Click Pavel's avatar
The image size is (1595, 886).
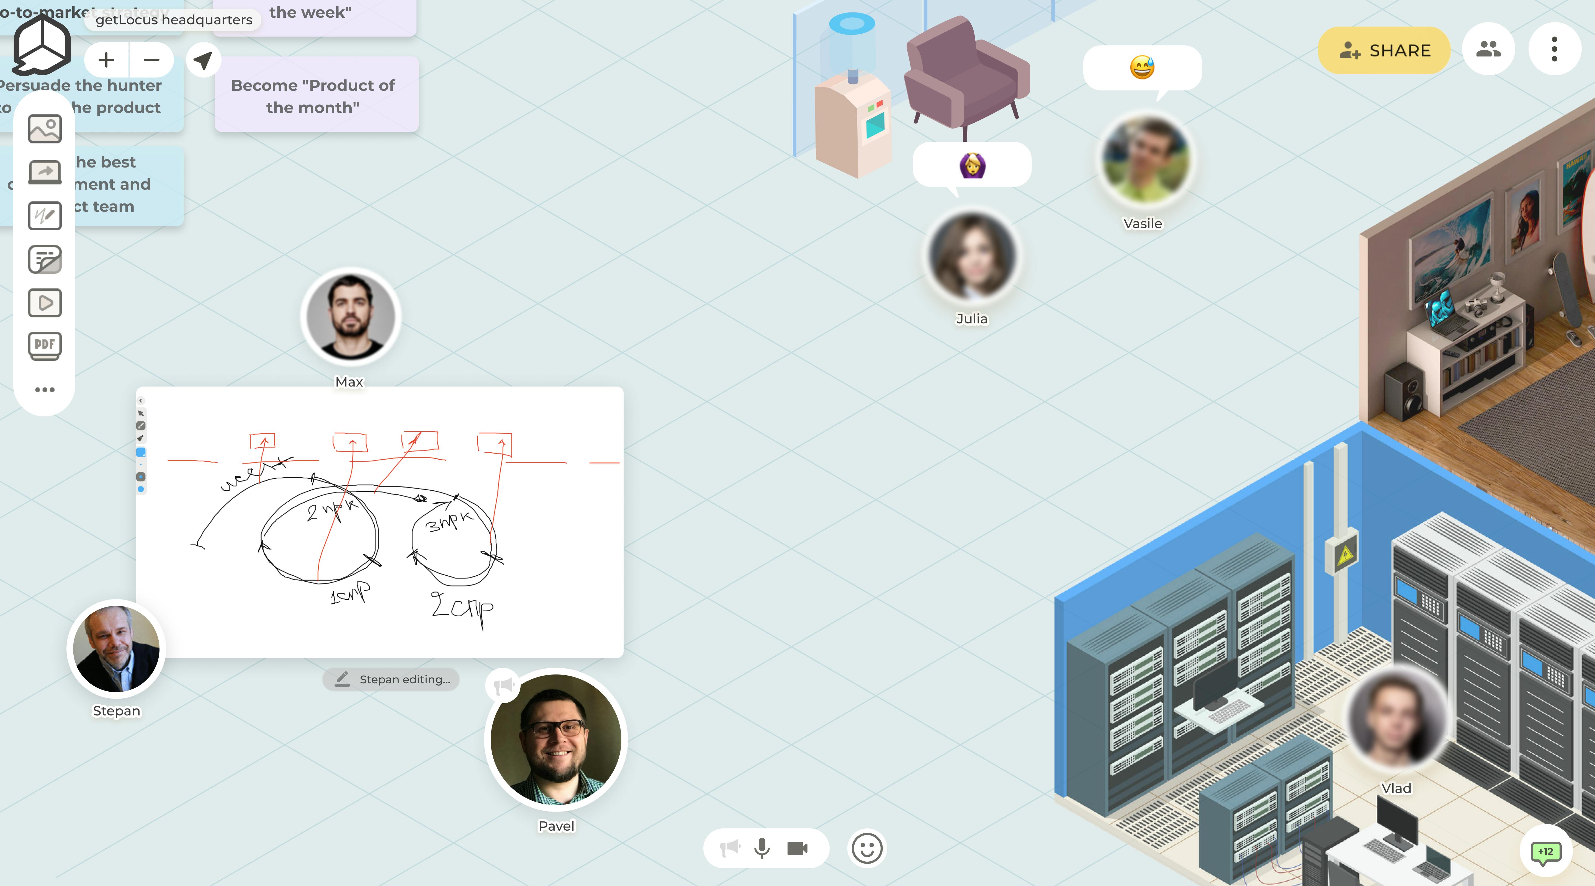(x=556, y=739)
